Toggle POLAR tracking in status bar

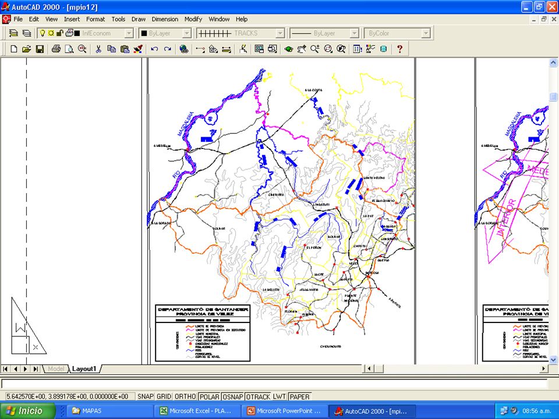click(x=209, y=396)
